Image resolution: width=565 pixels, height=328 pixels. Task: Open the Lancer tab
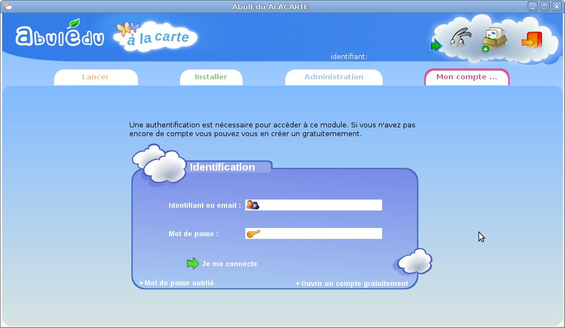tap(96, 77)
